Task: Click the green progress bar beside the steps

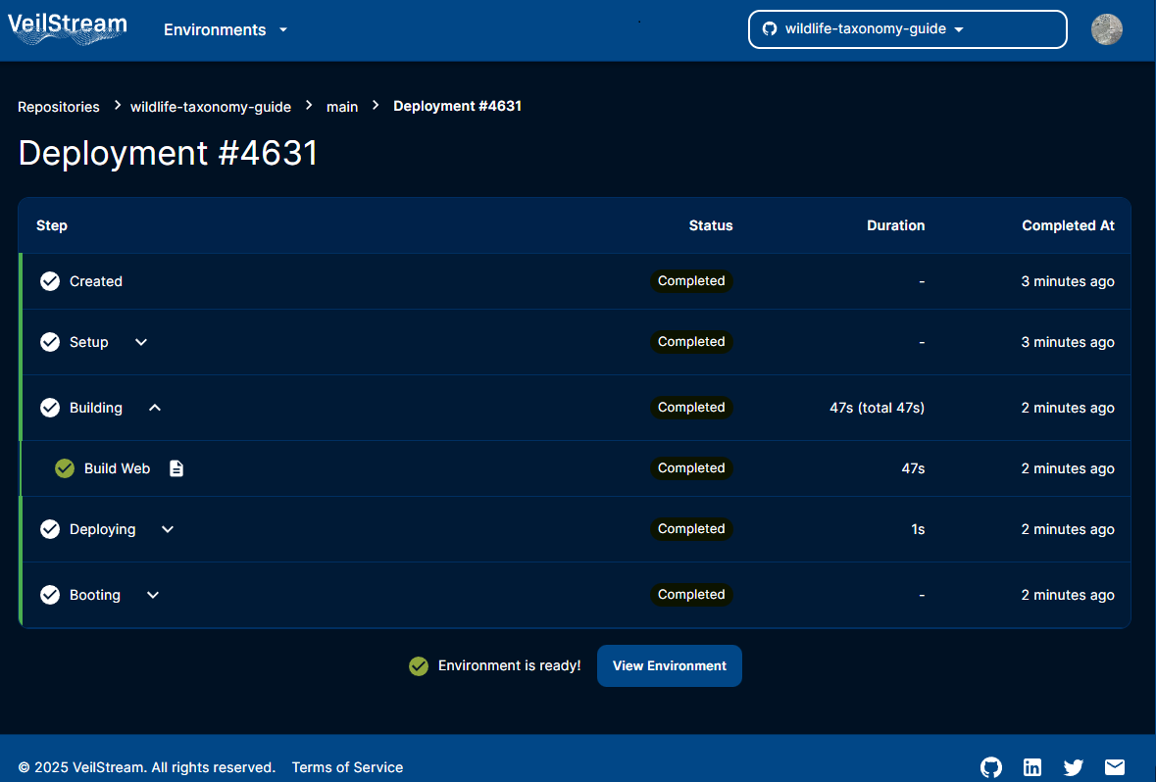Action: coord(20,437)
